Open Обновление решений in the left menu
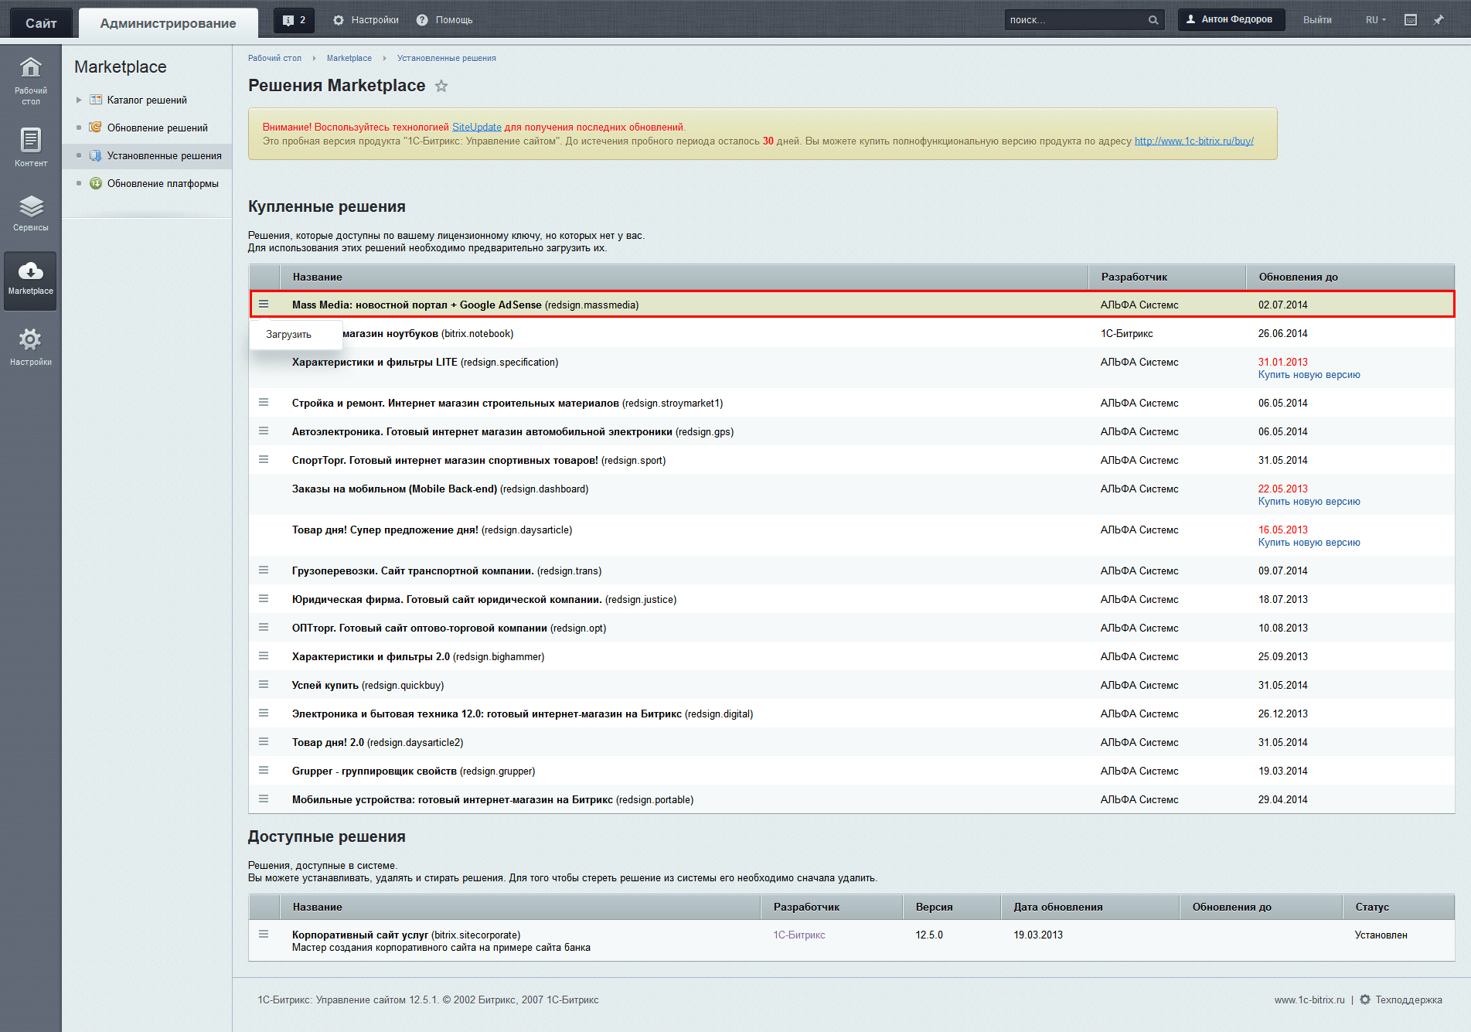Screen dimensions: 1471x1032 pyautogui.click(x=158, y=128)
